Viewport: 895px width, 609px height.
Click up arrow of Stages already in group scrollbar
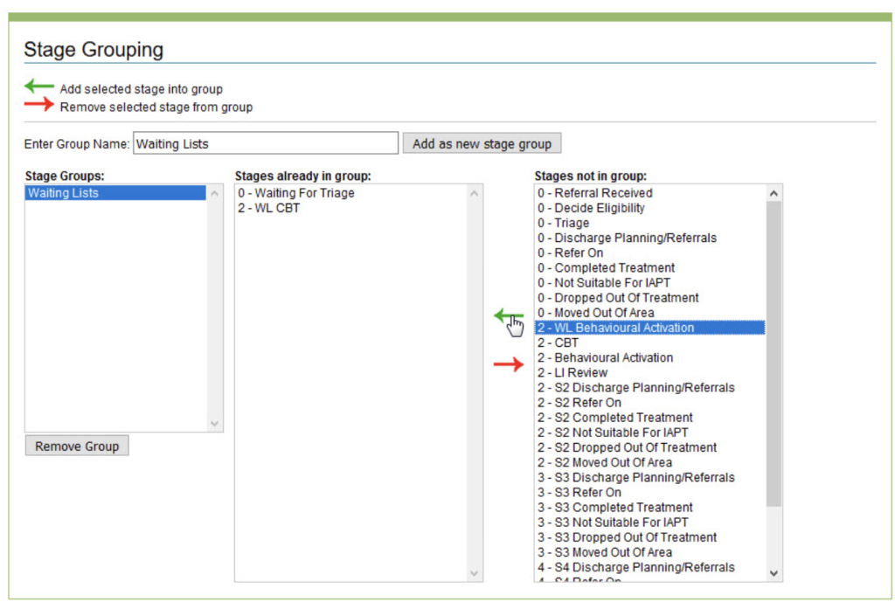(x=475, y=193)
